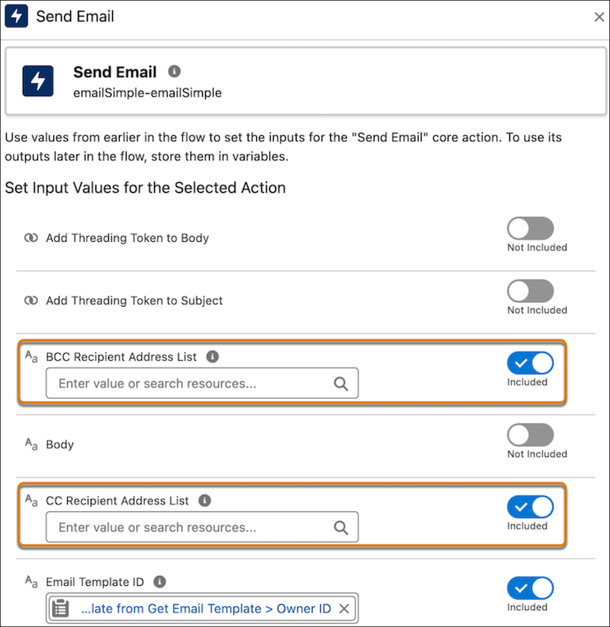Click the clipboard icon in Email Template pill
610x627 pixels.
click(x=59, y=609)
